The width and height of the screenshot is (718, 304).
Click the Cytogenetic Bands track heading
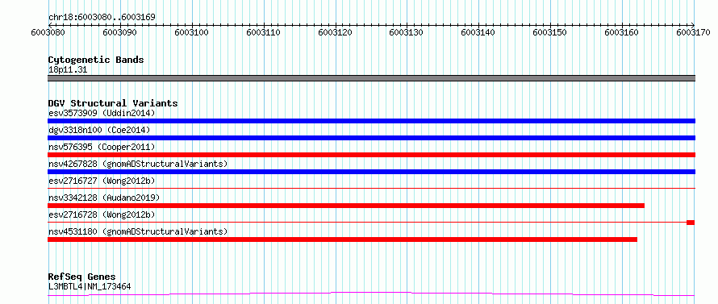96,60
